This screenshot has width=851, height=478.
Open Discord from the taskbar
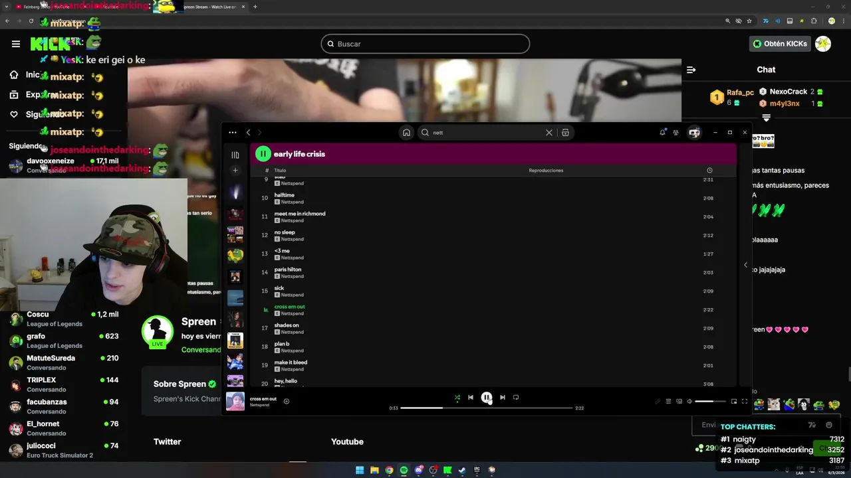pos(418,470)
